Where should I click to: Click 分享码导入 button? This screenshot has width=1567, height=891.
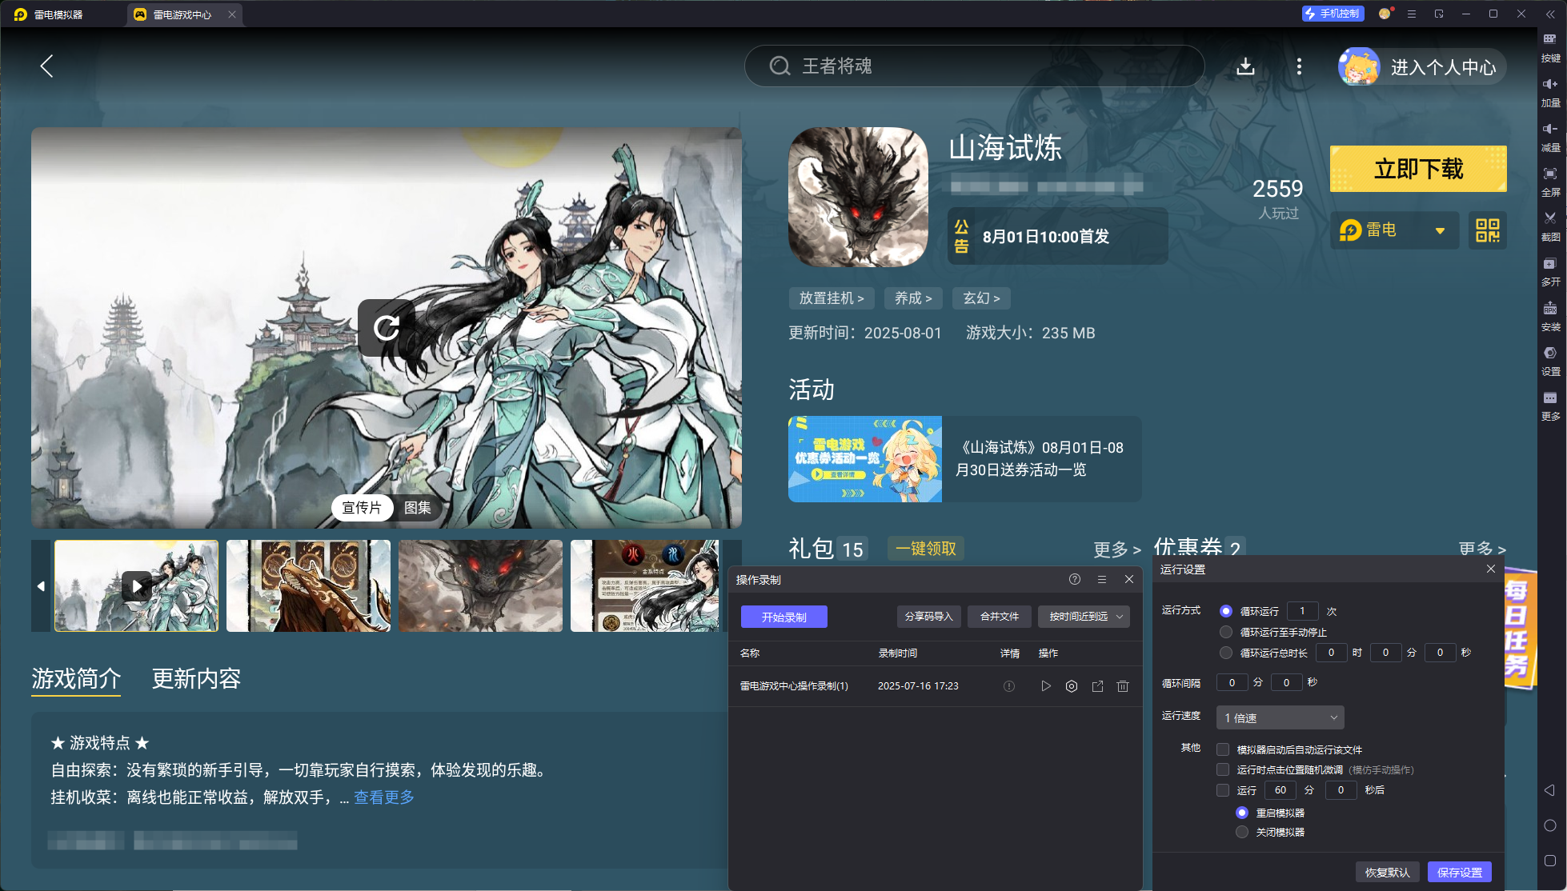pyautogui.click(x=928, y=617)
